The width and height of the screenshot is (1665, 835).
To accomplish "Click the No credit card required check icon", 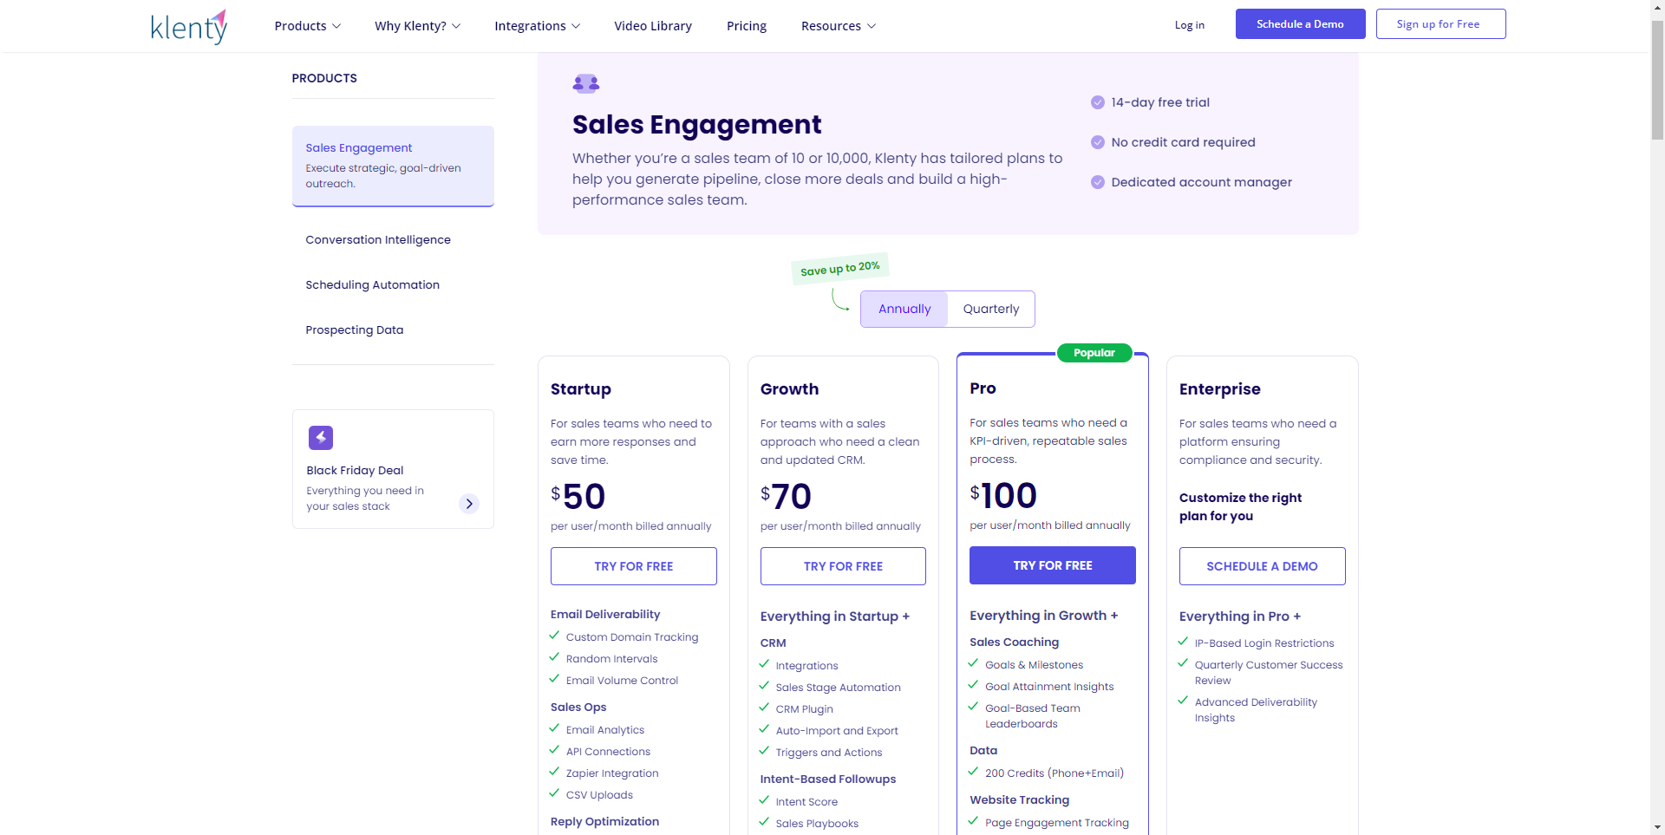I will pyautogui.click(x=1098, y=142).
